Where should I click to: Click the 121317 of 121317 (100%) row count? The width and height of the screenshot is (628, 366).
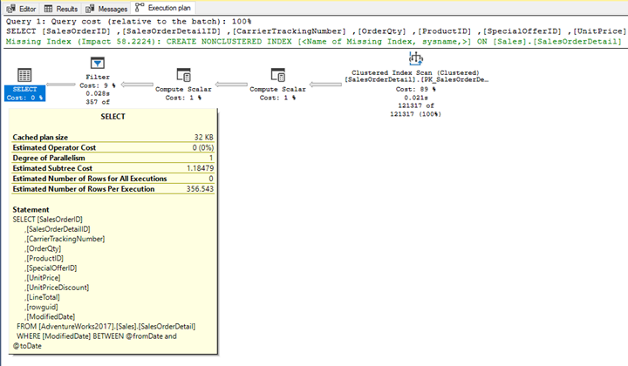[416, 110]
